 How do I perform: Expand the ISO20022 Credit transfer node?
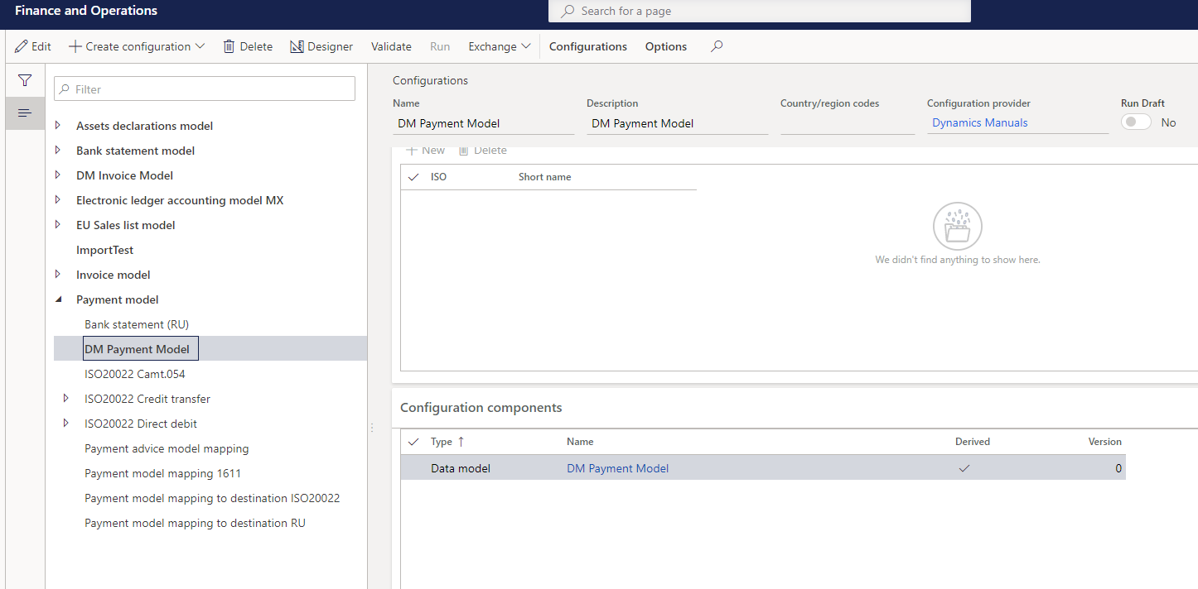click(66, 398)
